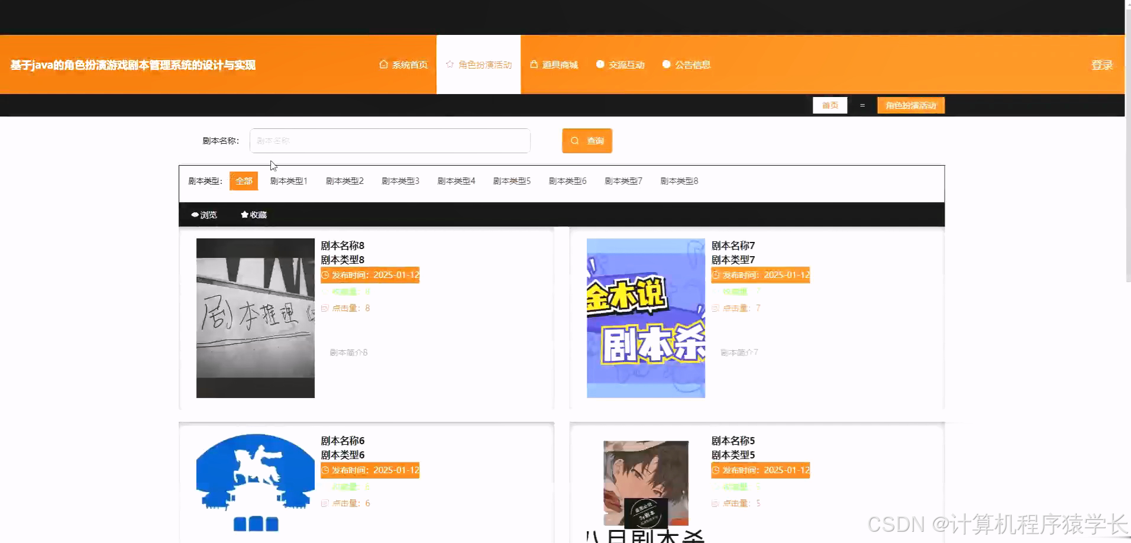The image size is (1131, 543).
Task: Click the clock icon on 剧本名称8's 发布时间 badge
Action: coord(325,274)
